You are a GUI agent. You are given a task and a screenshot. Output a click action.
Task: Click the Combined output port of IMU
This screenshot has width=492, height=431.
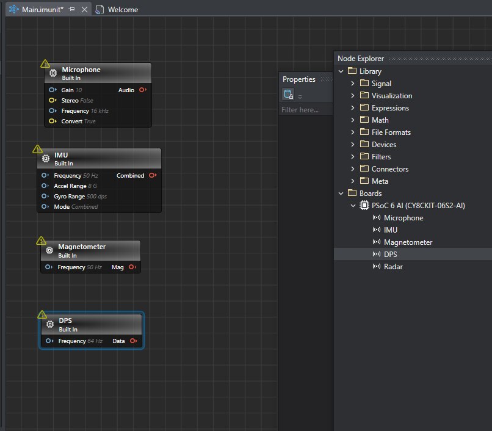(153, 175)
